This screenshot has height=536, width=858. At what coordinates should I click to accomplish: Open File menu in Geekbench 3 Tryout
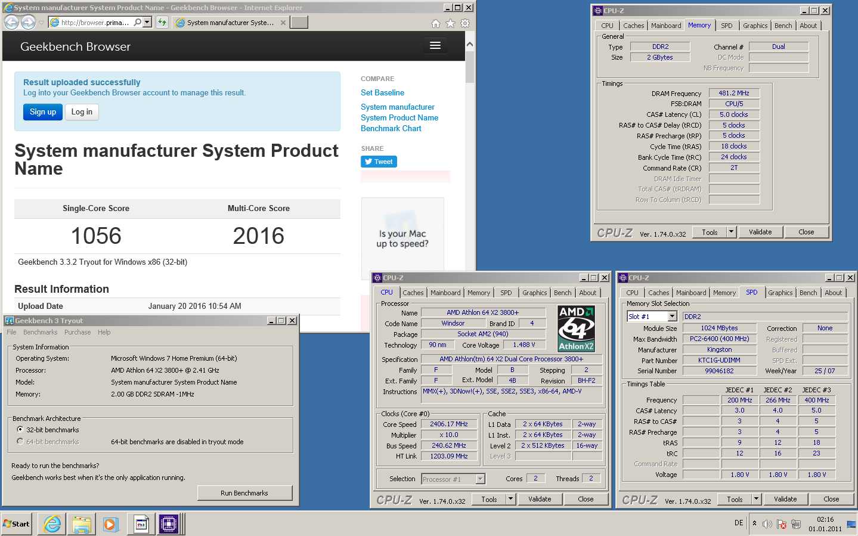[x=11, y=332]
